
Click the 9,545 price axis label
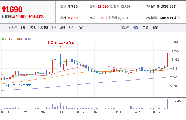point(174,69)
